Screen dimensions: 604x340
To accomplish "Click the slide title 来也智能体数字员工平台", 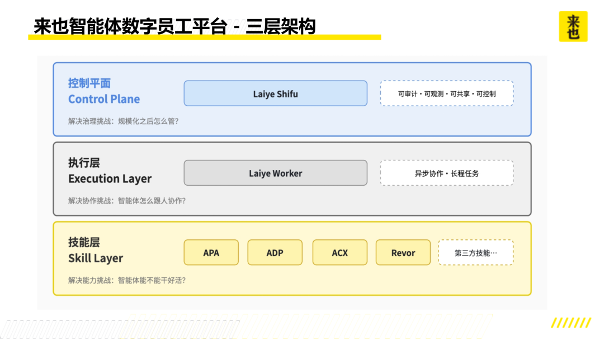I will (130, 26).
